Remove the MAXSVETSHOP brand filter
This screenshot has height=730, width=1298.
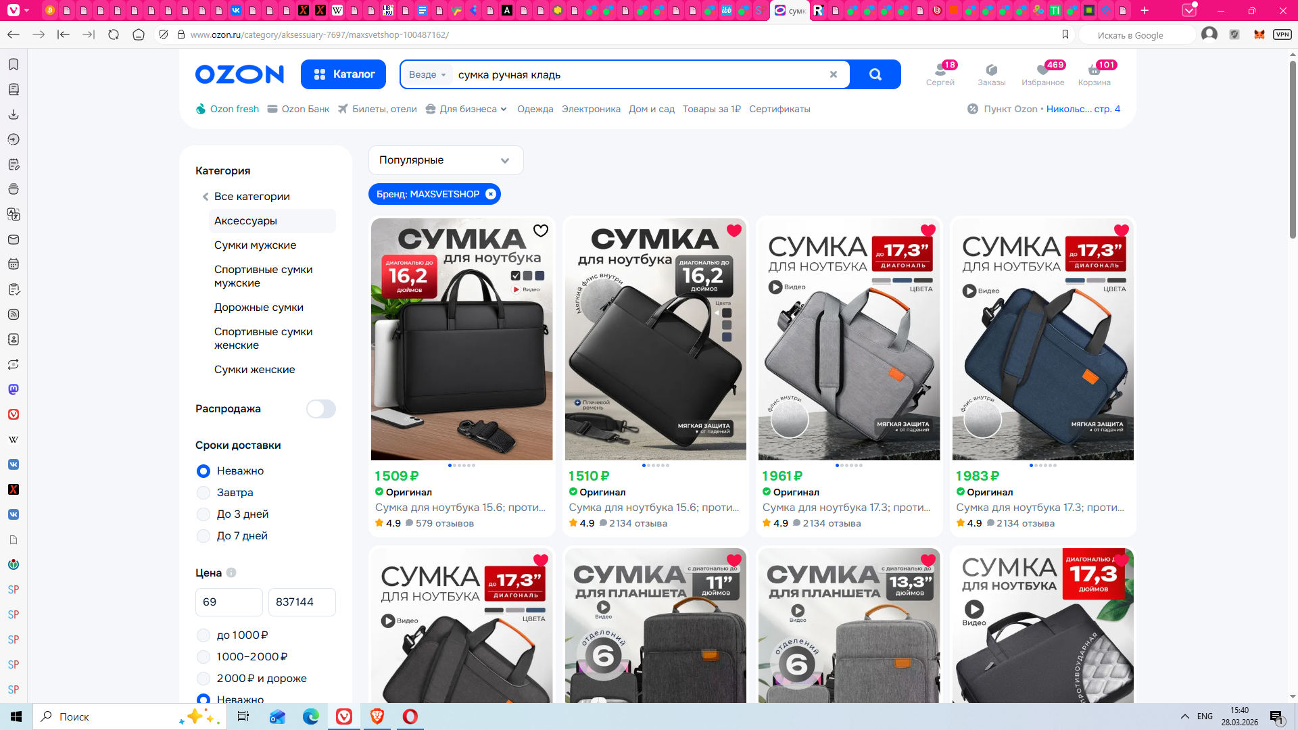(491, 194)
